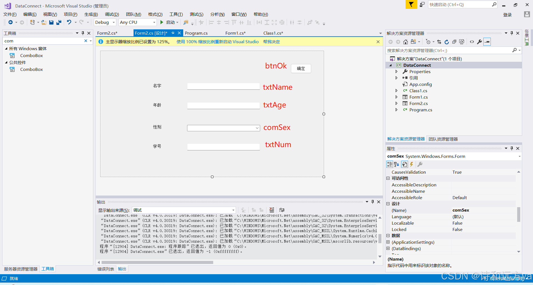Open the Properties object selector dropdown

(519, 156)
